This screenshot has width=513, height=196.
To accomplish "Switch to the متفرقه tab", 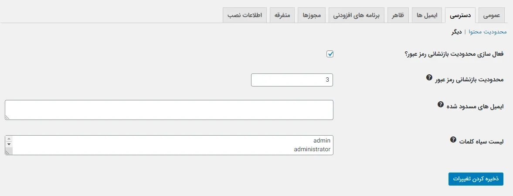I will (x=282, y=15).
